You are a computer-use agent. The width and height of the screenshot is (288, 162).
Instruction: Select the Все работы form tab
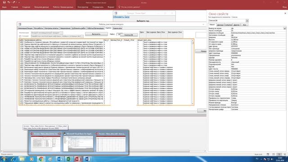39,28
